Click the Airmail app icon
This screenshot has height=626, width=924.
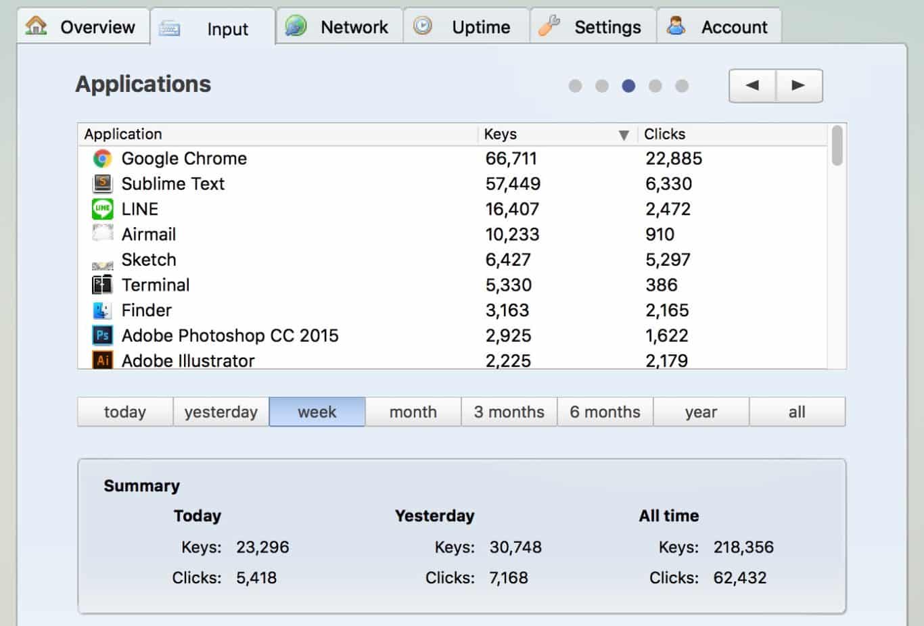[x=102, y=233]
